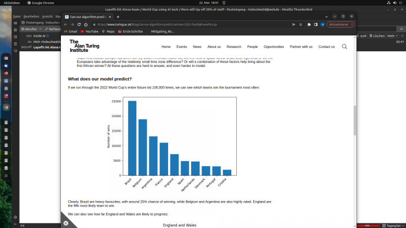This screenshot has width=406, height=228.
Task: Bookmark this page using the star icon
Action: click(x=301, y=24)
